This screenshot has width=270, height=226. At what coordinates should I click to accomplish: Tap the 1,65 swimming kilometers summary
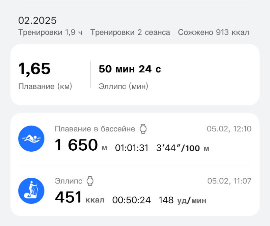click(x=34, y=69)
